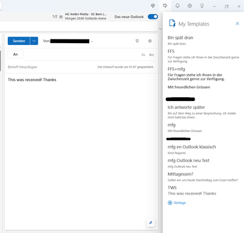This screenshot has width=244, height=233.
Task: Close the My Templates panel
Action: 237,24
